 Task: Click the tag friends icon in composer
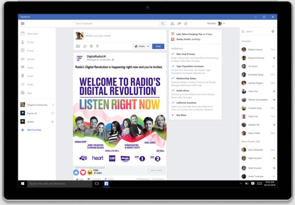(85, 46)
